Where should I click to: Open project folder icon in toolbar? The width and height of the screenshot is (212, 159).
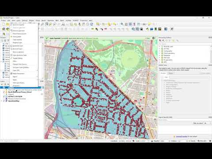click(x=8, y=24)
